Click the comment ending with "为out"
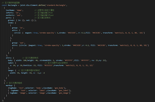The width and height of the screenshot is (155, 102). point(44,15)
